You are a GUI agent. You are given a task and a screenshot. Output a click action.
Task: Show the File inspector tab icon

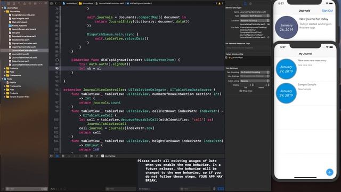[245, 4]
